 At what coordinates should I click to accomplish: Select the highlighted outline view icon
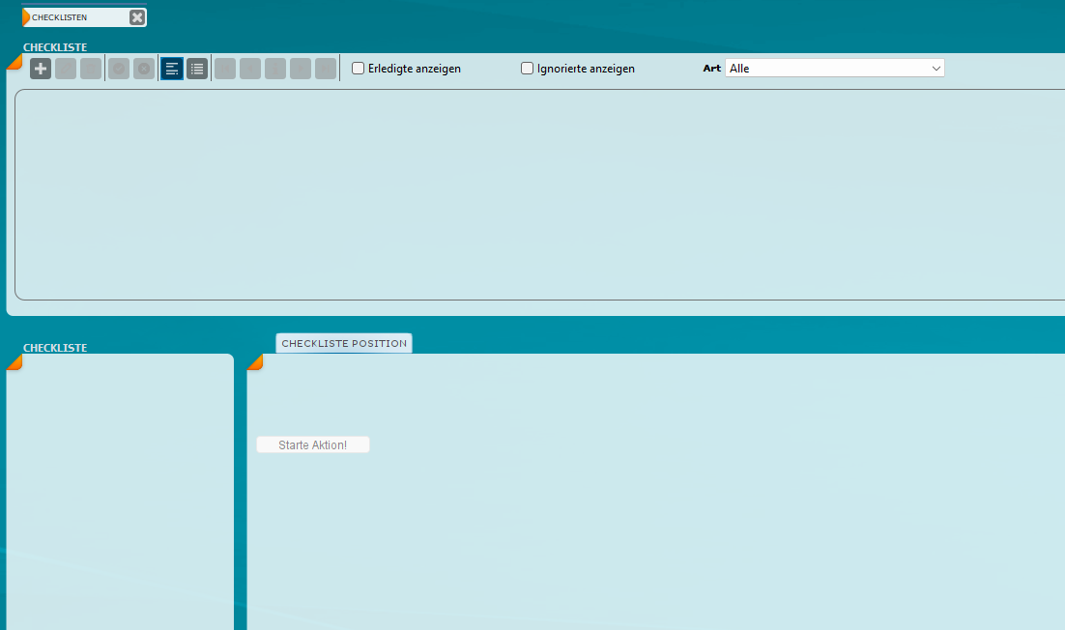point(172,69)
